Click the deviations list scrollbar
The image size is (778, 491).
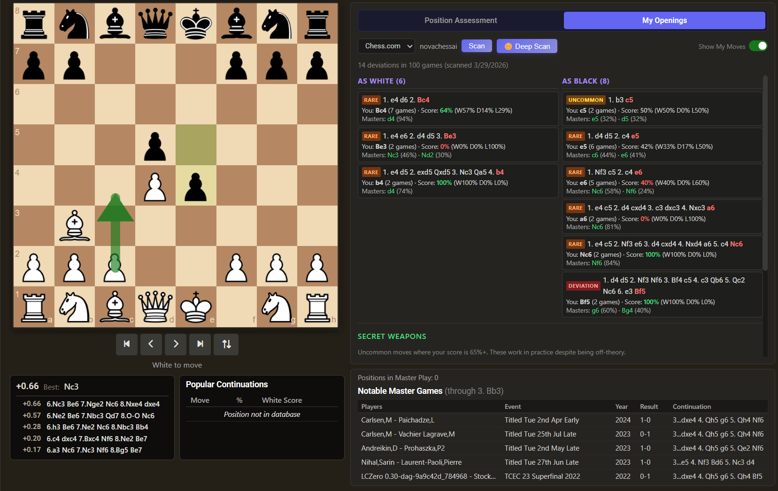765,174
